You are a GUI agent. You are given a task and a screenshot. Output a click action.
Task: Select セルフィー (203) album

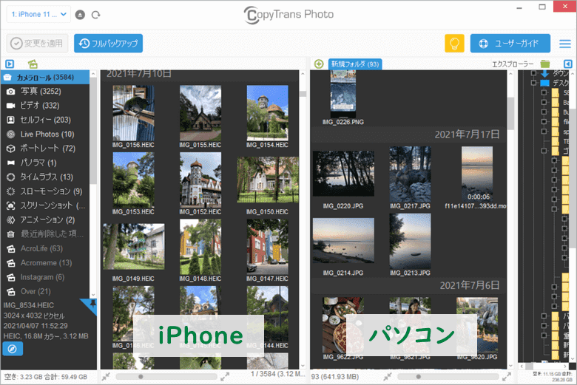coord(45,120)
